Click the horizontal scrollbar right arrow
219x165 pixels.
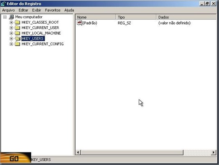(213, 152)
